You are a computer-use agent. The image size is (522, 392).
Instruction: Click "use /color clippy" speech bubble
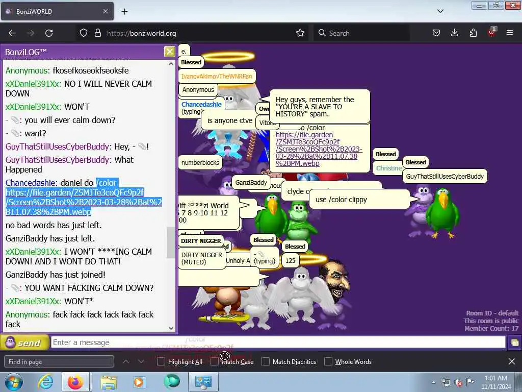coord(358,200)
